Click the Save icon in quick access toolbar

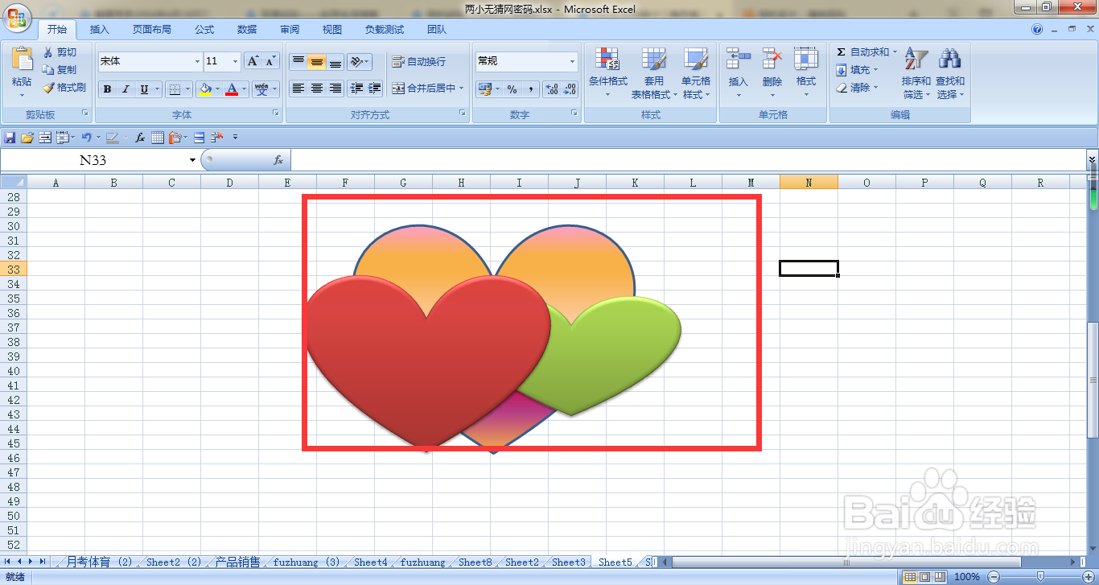[10, 138]
